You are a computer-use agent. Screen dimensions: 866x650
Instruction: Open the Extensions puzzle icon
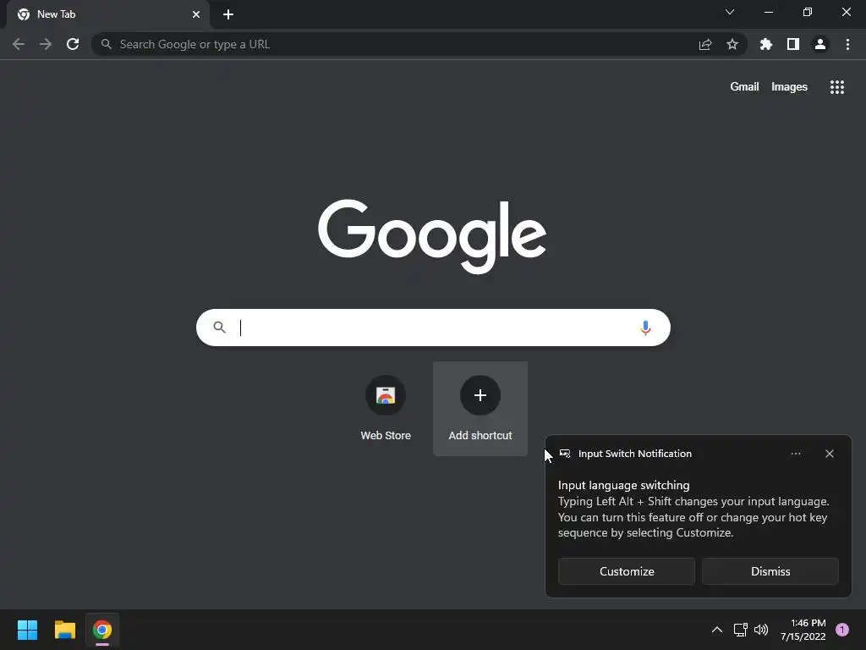coord(766,44)
